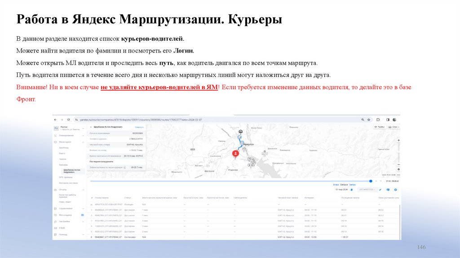
Task: Expand the Справочники sidebar section
Action: 69,209
